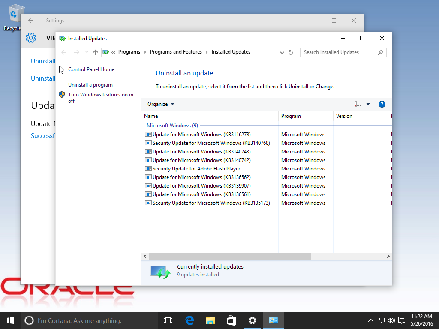Refresh the Installed Updates address bar

291,52
